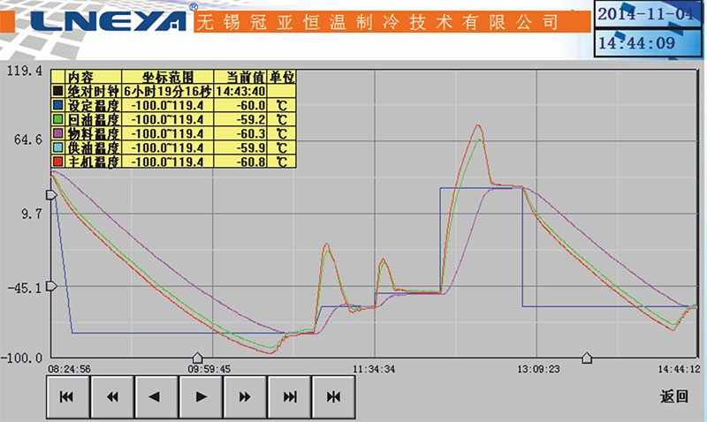Screen dimensions: 707x422
Task: Select the blue 设定温度 color swatch
Action: coord(58,104)
